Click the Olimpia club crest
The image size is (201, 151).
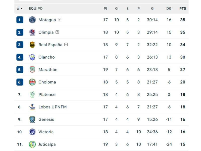tap(32, 32)
